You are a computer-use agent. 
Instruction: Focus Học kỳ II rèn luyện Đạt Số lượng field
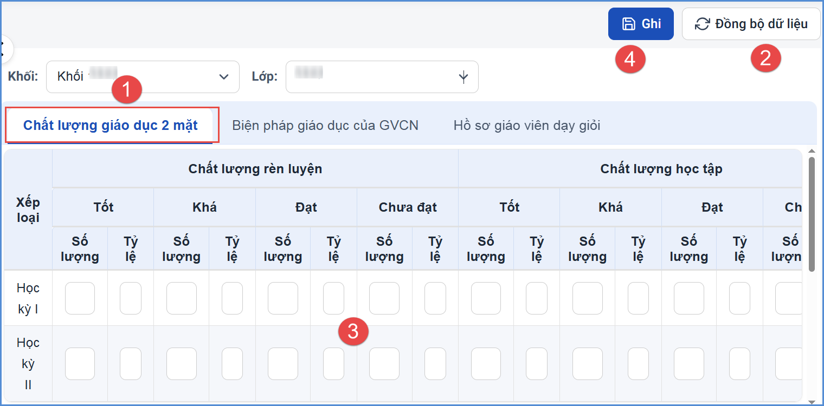click(x=283, y=364)
